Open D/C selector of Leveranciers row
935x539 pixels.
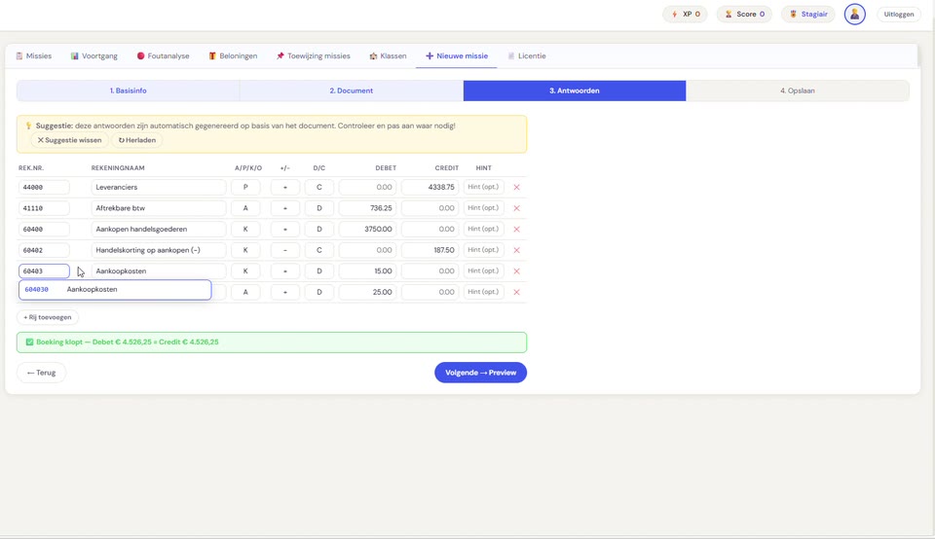pyautogui.click(x=319, y=187)
